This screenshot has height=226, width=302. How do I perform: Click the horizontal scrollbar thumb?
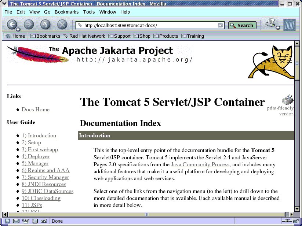(x=146, y=214)
